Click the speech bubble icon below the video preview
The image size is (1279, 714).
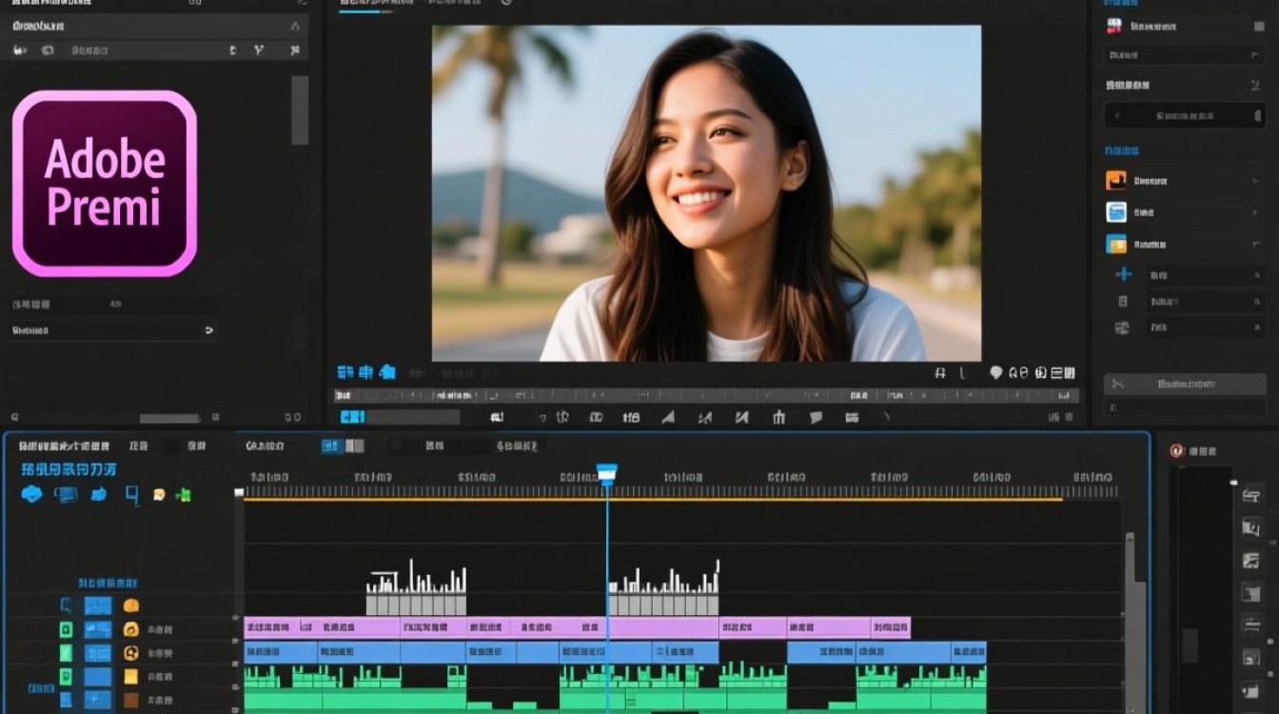tap(816, 417)
